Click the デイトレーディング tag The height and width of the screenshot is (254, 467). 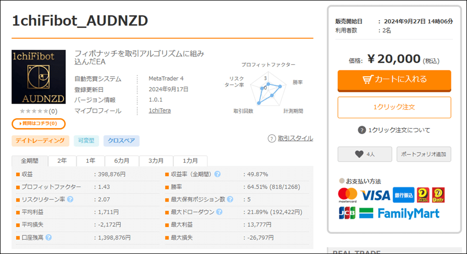tap(40, 140)
